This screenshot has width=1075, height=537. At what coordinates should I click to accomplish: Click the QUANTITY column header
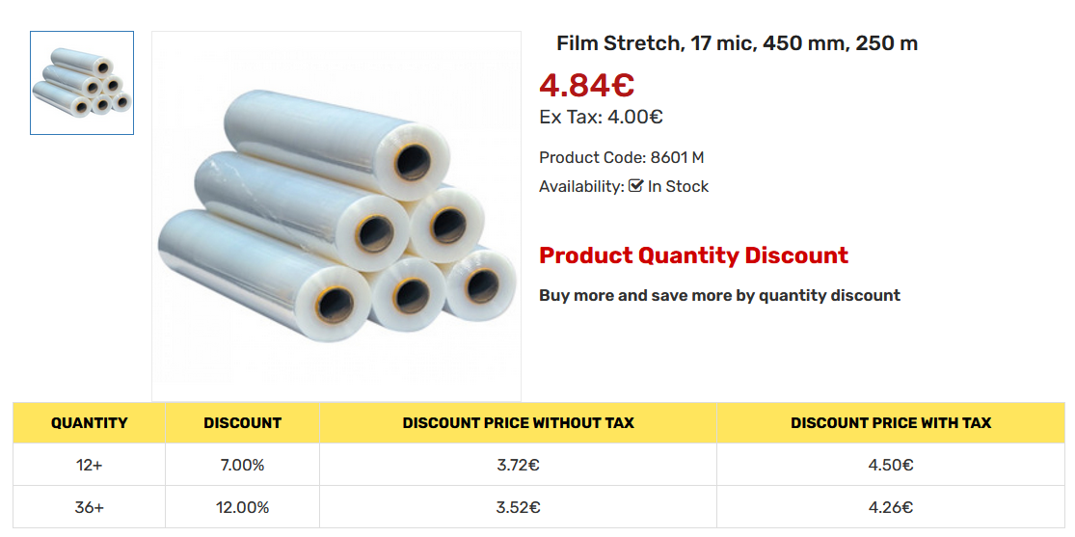click(x=90, y=422)
